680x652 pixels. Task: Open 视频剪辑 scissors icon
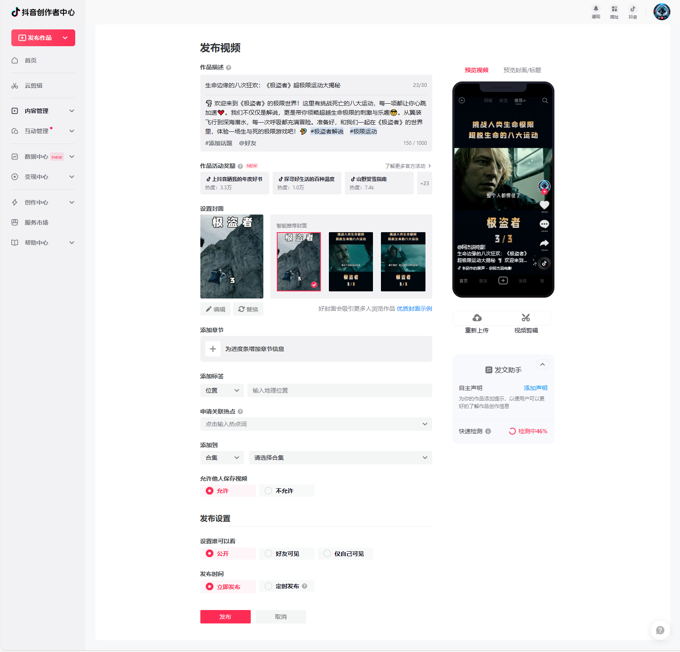coord(526,318)
